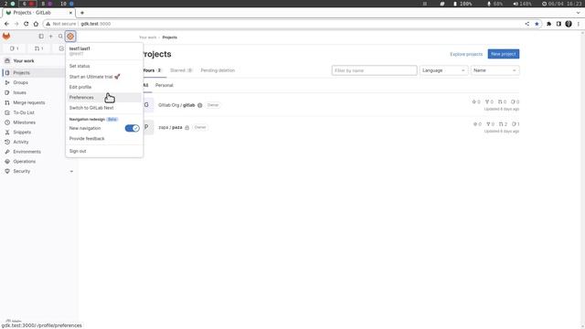Open merge requests counter in sidebar

tap(38, 48)
